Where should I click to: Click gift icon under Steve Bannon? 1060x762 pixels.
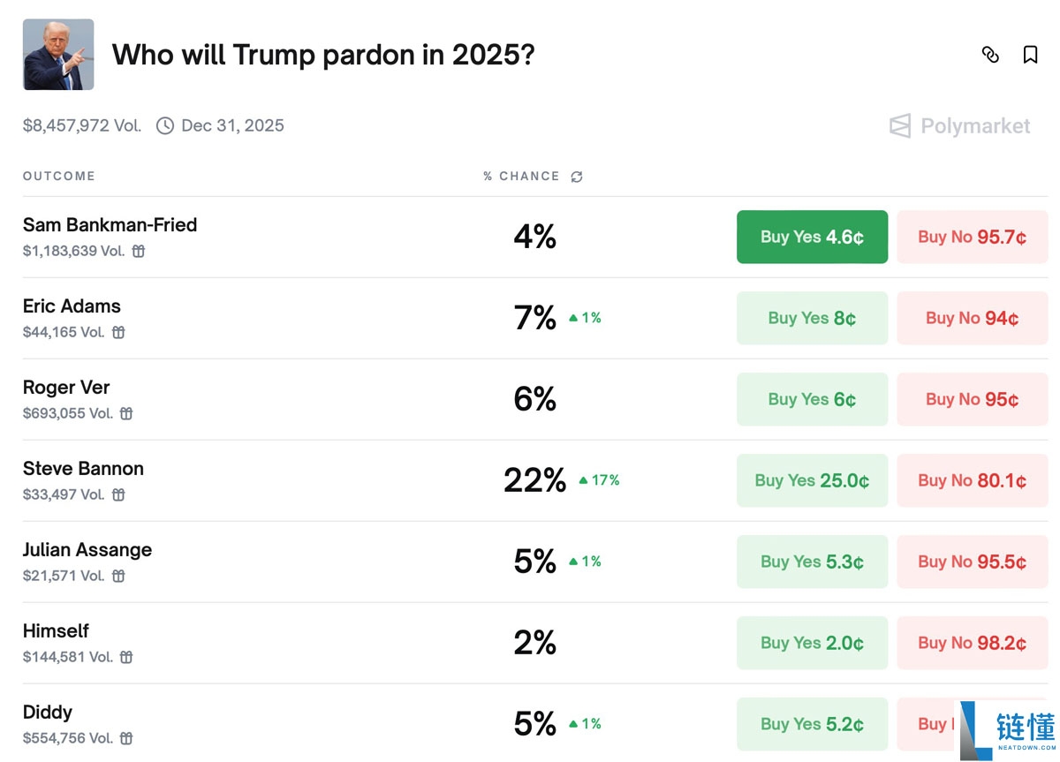118,494
